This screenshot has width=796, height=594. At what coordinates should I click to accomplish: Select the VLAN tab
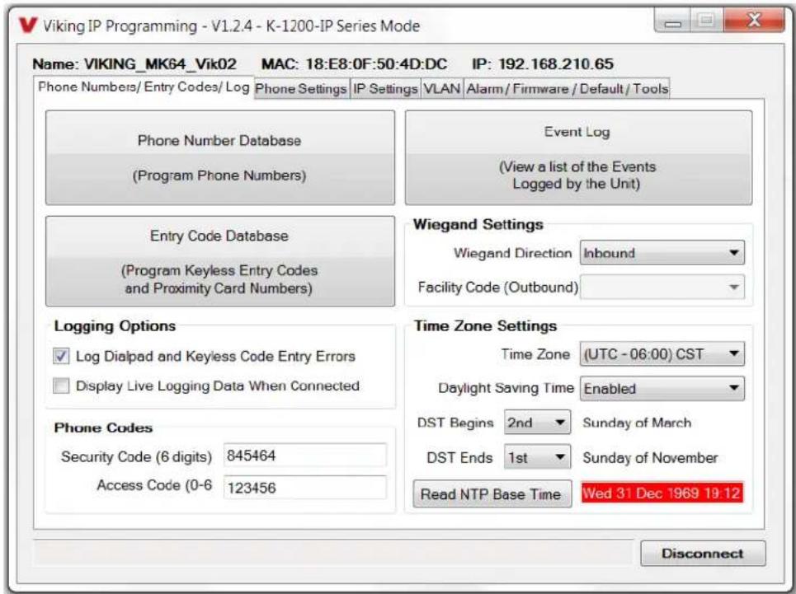441,89
